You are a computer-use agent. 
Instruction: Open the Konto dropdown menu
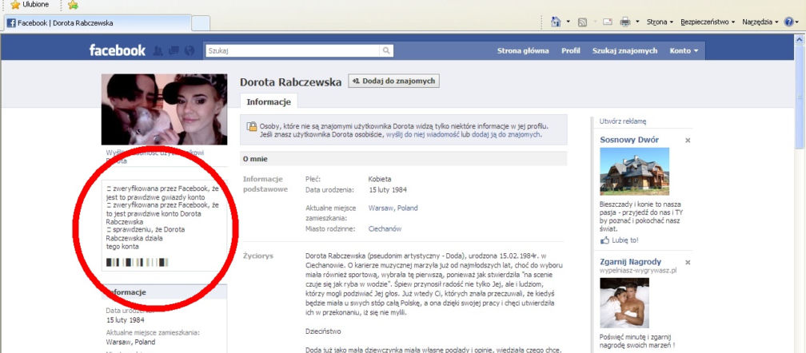click(684, 51)
